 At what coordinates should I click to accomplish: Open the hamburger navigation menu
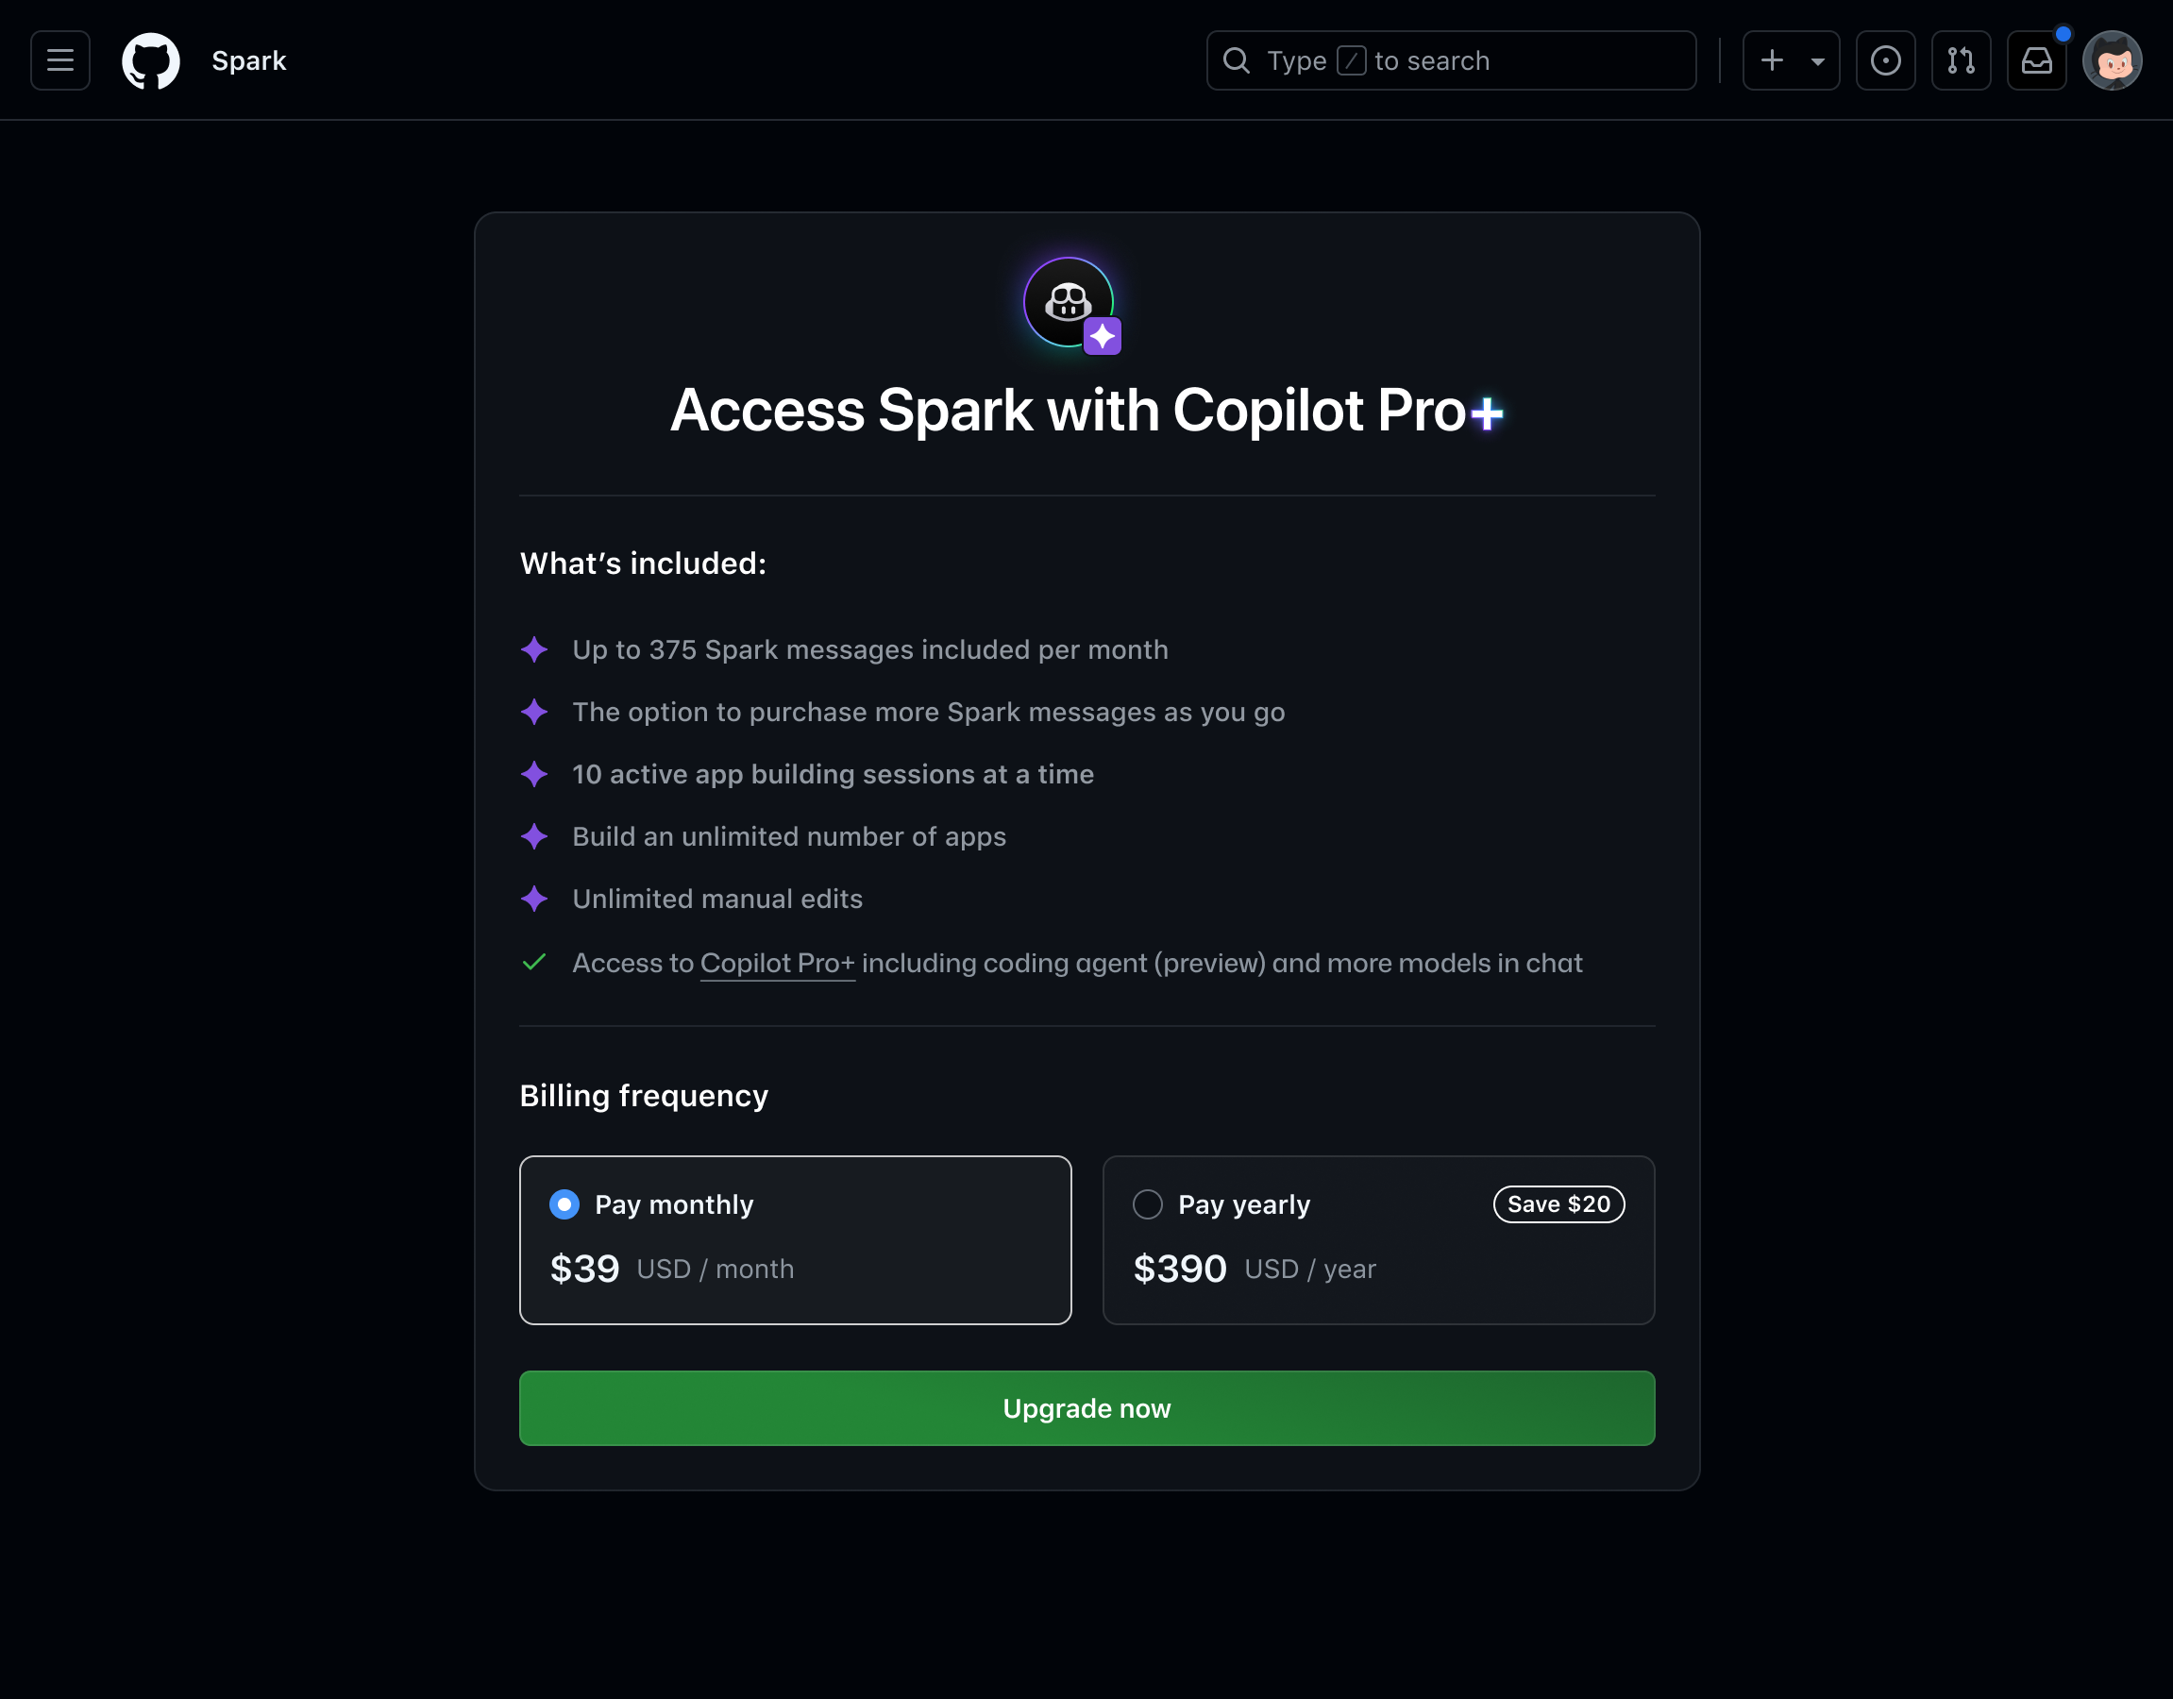[59, 60]
